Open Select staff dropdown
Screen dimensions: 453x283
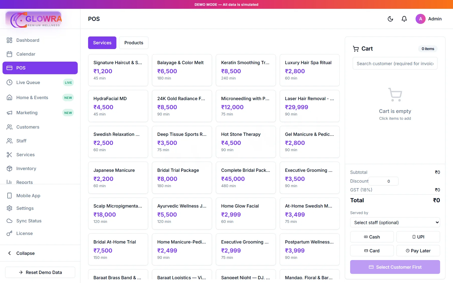[x=395, y=222]
